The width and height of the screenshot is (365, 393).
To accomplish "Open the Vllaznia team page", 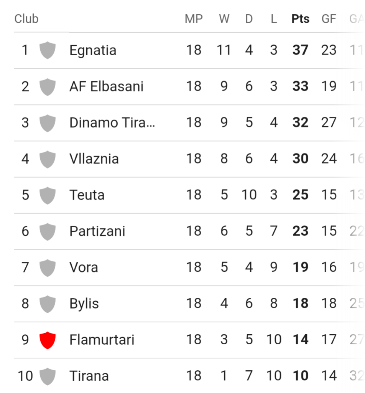I will [x=94, y=159].
